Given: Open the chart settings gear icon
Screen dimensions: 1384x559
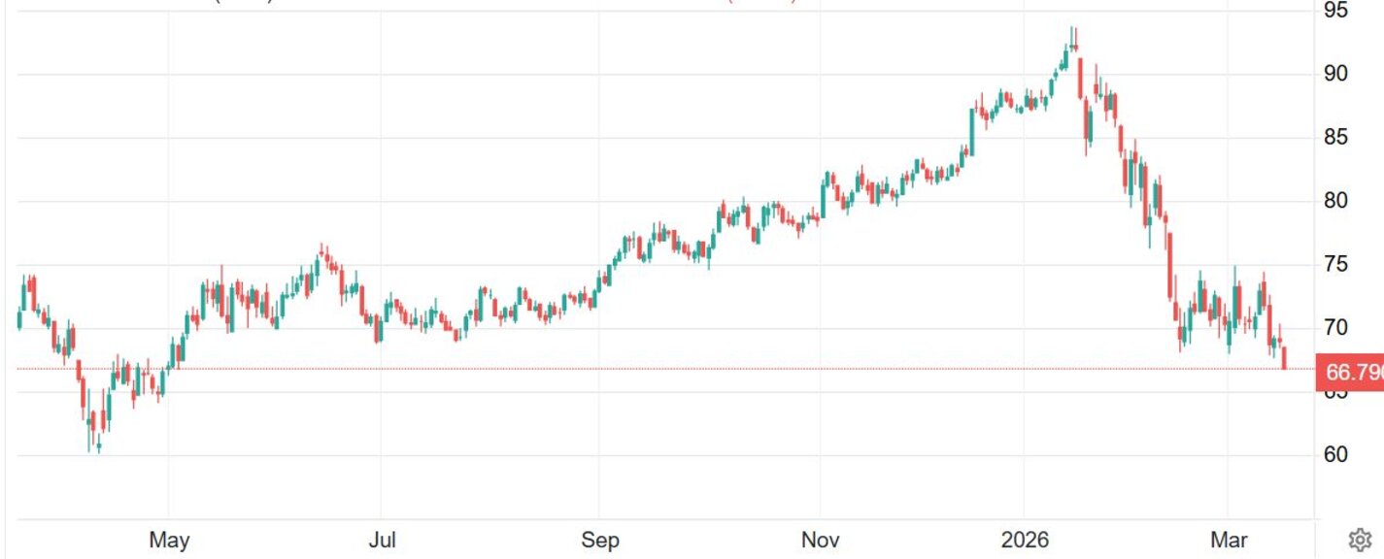Looking at the screenshot, I should pos(1360,540).
